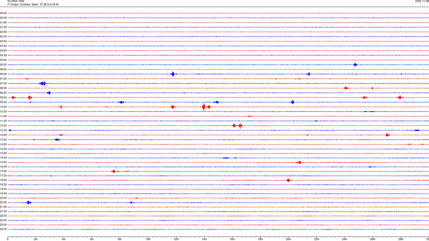Viewport: 429px width, 241px height.
Task: Select the blue seismic burst on the 05:30 trace
Action: [355, 65]
